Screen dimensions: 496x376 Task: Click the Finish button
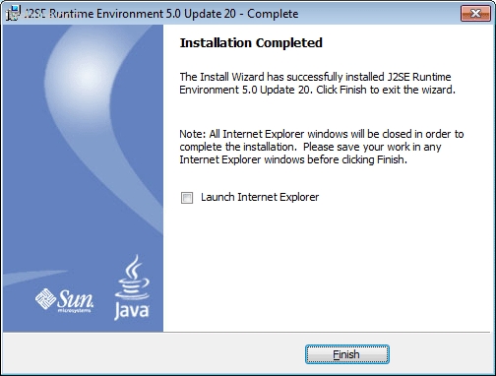[347, 354]
